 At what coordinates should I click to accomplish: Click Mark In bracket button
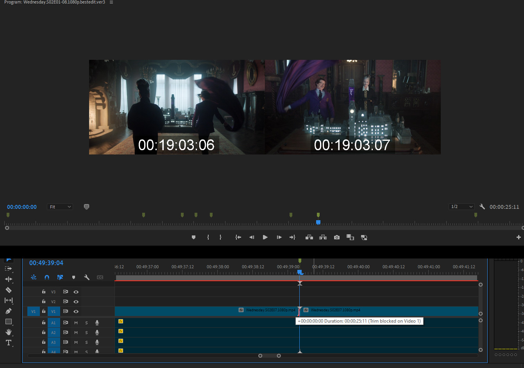(x=208, y=237)
